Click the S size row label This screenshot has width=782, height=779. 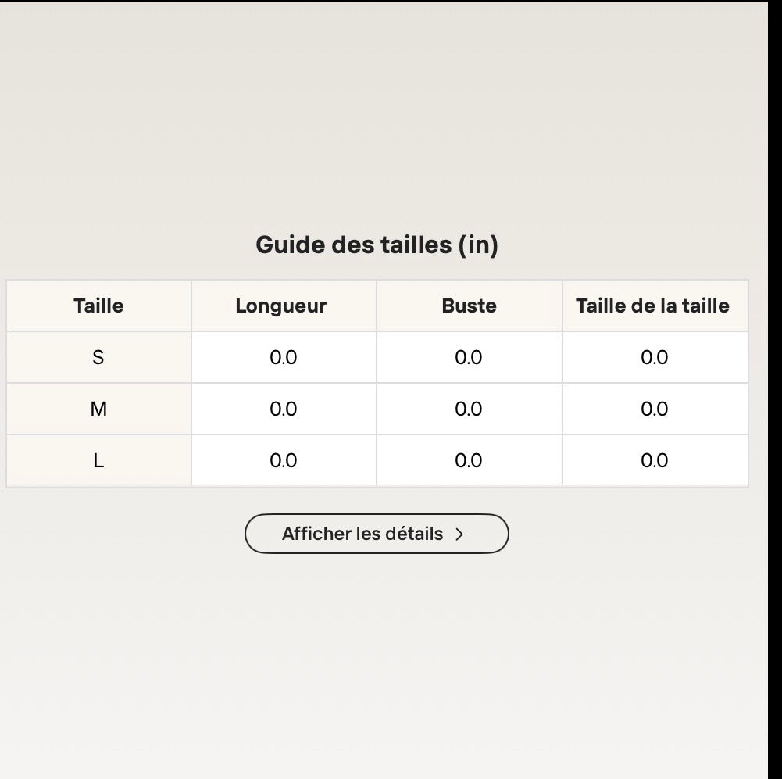(98, 358)
